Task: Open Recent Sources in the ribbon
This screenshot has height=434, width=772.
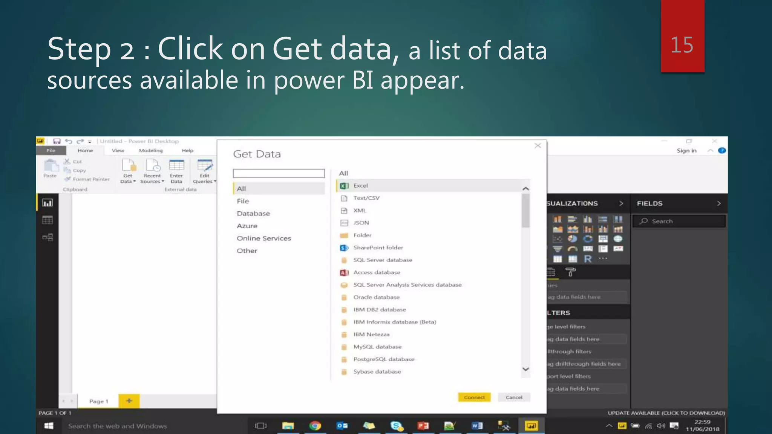Action: [152, 171]
